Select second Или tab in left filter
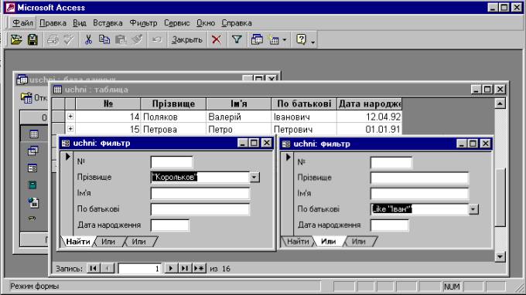The width and height of the screenshot is (526, 295). pos(138,242)
